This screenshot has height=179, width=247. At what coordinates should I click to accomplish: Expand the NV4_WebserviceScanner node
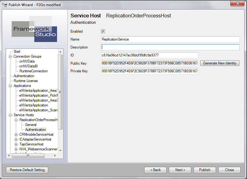click(x=16, y=149)
